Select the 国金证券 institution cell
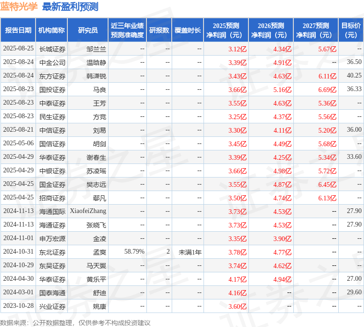The image size is (364, 327). (x=52, y=185)
